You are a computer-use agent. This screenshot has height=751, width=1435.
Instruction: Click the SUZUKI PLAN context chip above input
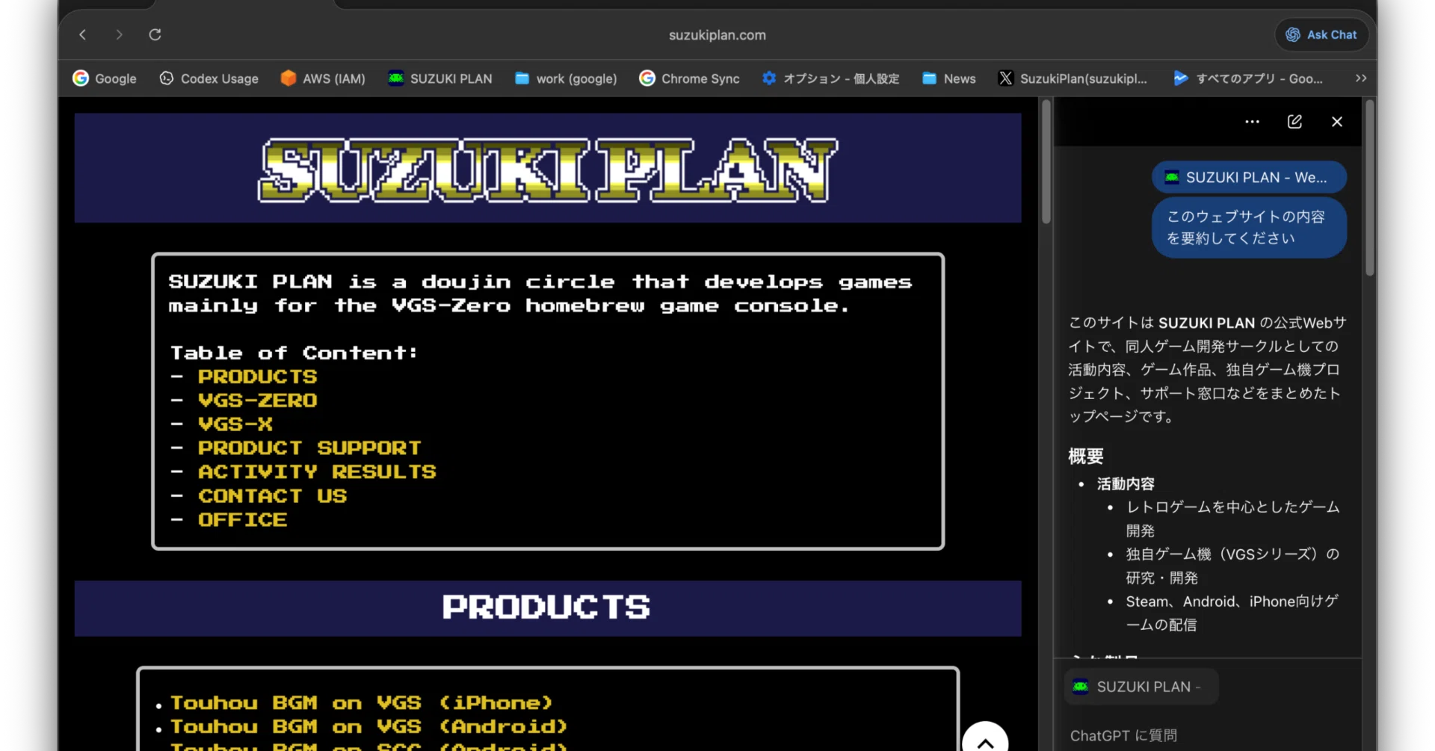click(1141, 687)
